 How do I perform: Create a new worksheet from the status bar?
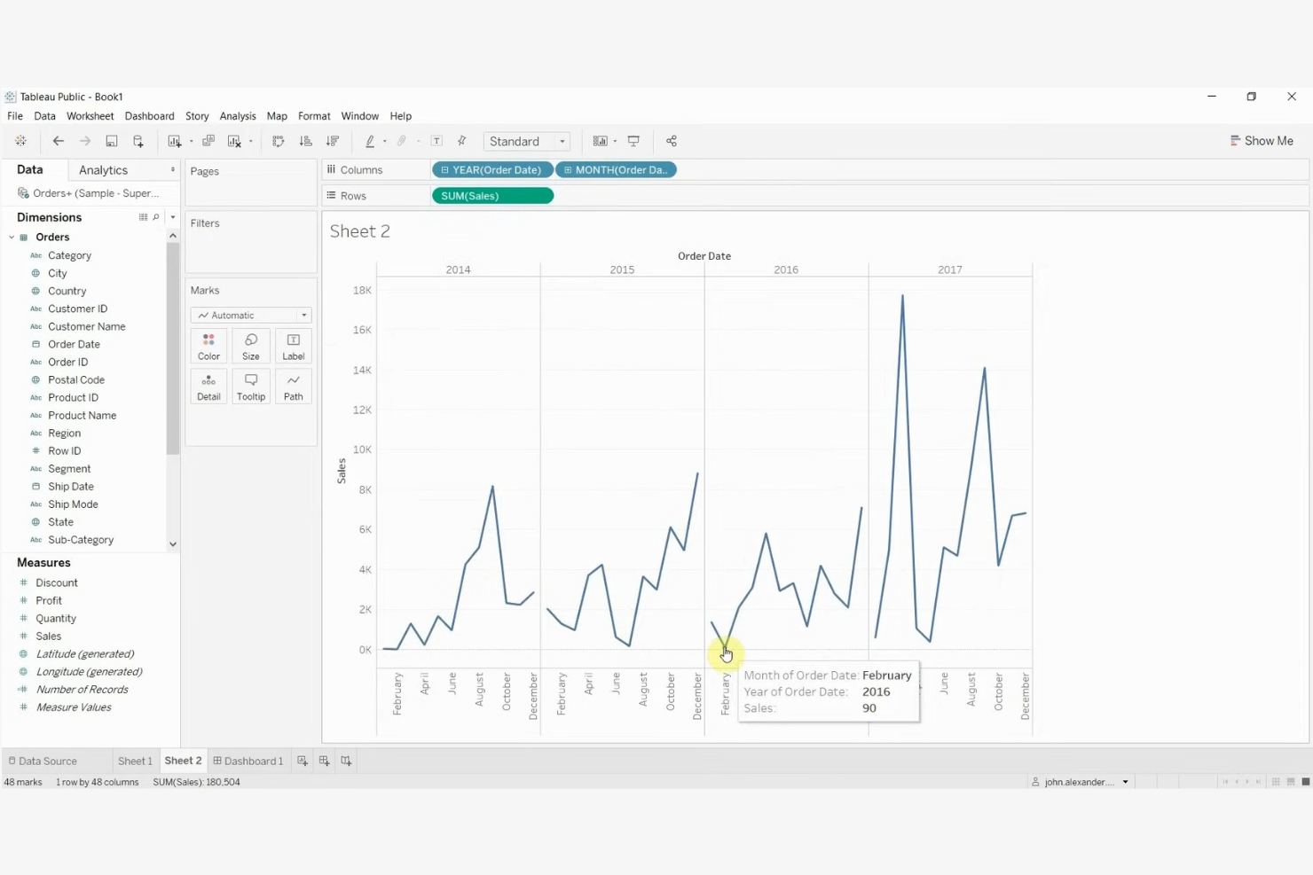point(303,760)
